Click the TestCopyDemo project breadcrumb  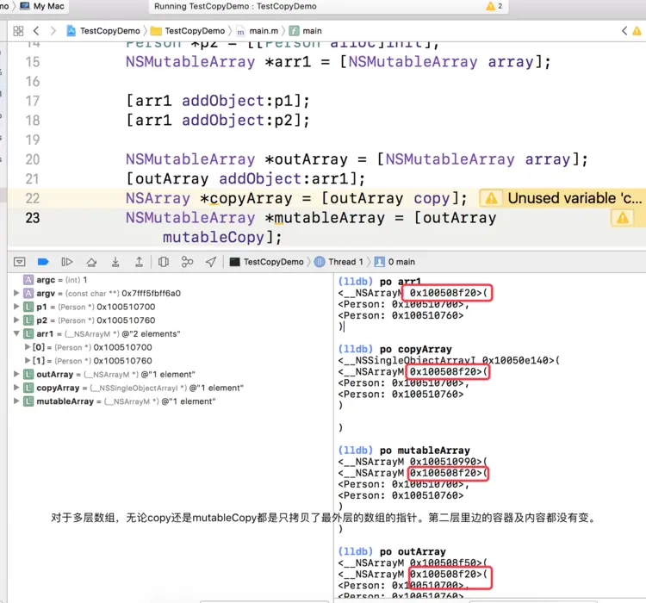point(103,31)
